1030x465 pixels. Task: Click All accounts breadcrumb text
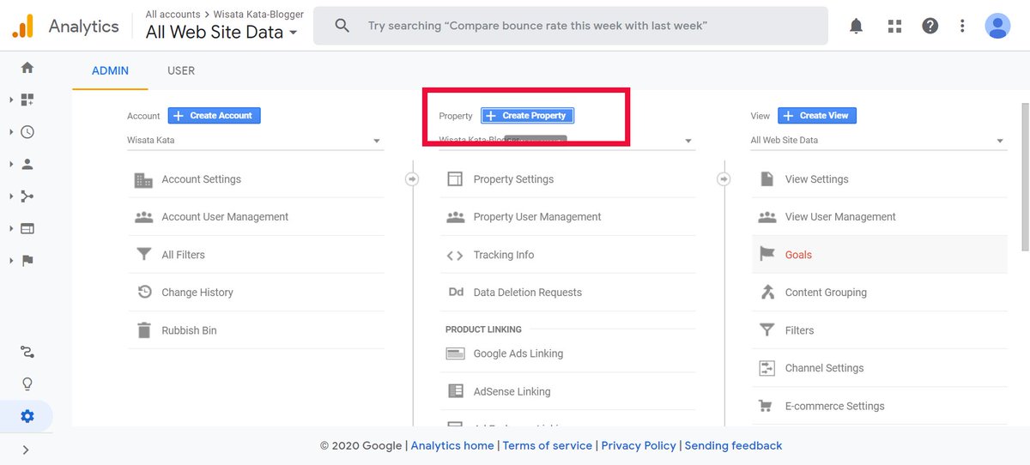(x=172, y=15)
